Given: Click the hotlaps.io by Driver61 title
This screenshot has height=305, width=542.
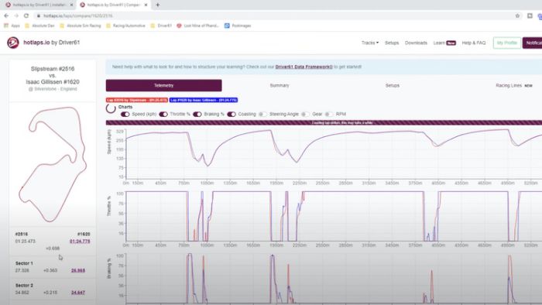Looking at the screenshot, I should [x=52, y=43].
